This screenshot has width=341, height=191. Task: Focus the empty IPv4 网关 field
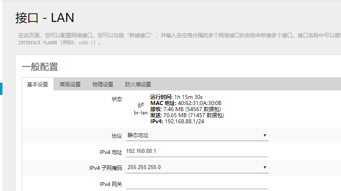(x=197, y=184)
